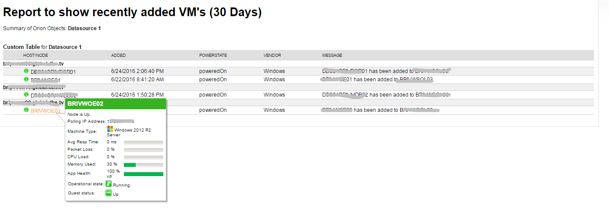609x208 pixels.
Task: Click poweredOn in 2:06:40 PM row
Action: [213, 71]
